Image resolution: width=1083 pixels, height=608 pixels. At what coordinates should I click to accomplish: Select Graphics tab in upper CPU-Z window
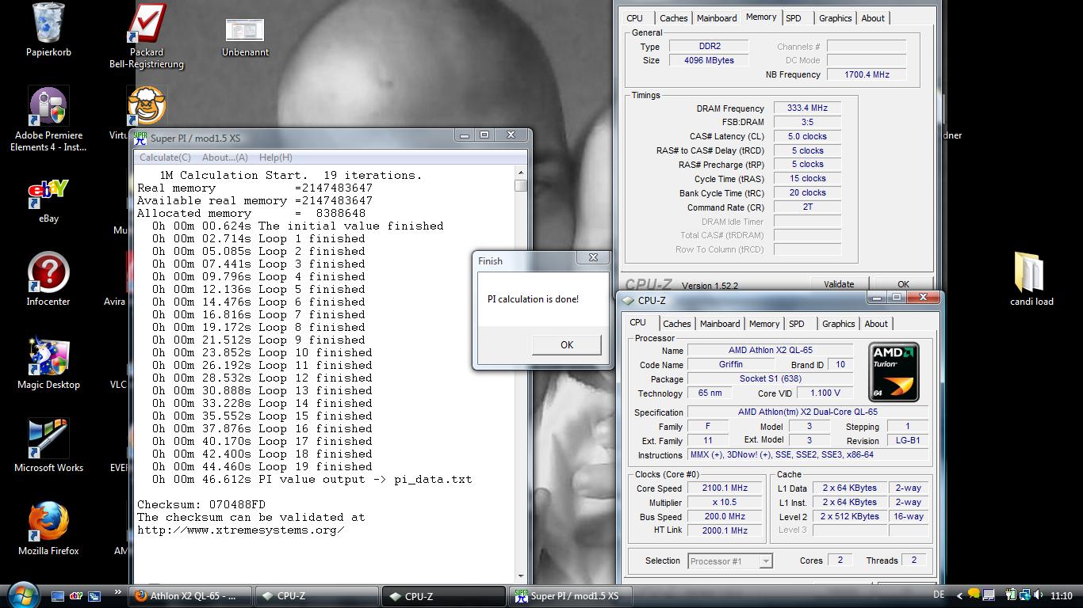[x=836, y=18]
